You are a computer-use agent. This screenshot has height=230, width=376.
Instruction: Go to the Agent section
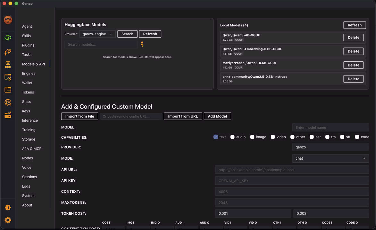[x=27, y=26]
